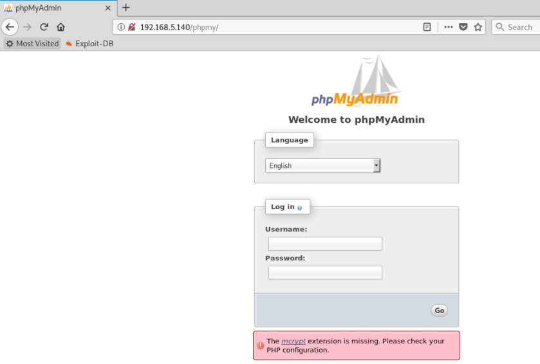Follow the mcrypt link in the error
This screenshot has height=364, width=540.
(x=293, y=341)
